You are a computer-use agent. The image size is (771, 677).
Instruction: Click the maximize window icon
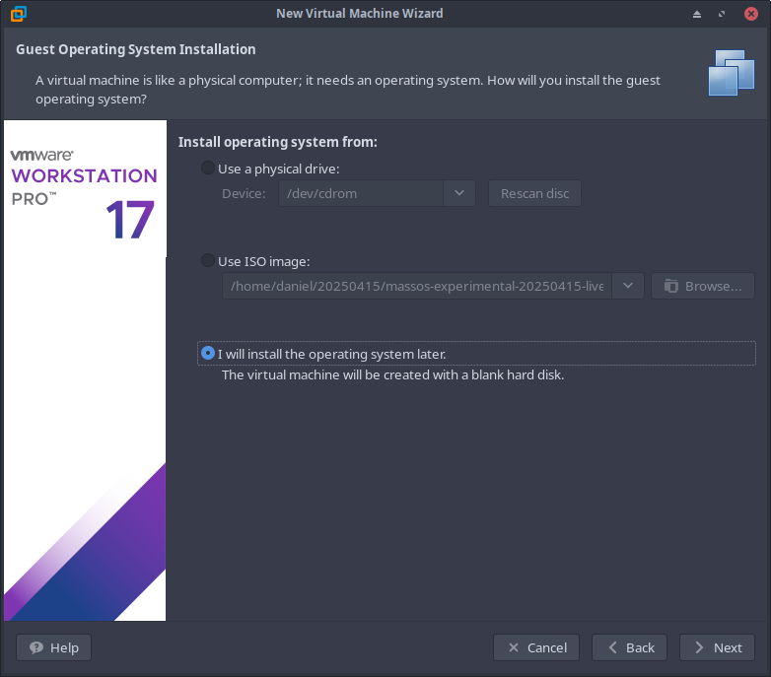[x=722, y=14]
